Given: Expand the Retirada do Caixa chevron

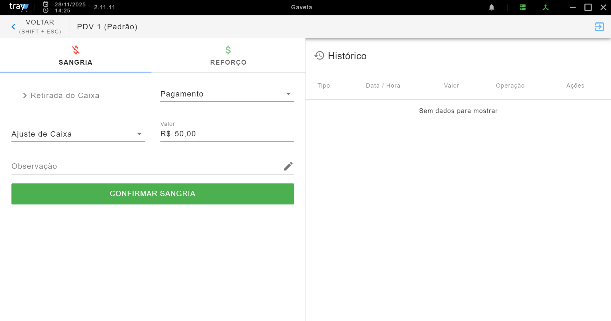Looking at the screenshot, I should coord(25,96).
